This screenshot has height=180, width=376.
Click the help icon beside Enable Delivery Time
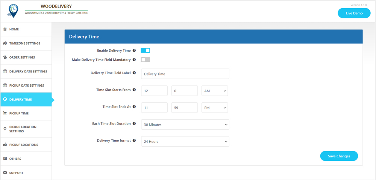coord(134,51)
